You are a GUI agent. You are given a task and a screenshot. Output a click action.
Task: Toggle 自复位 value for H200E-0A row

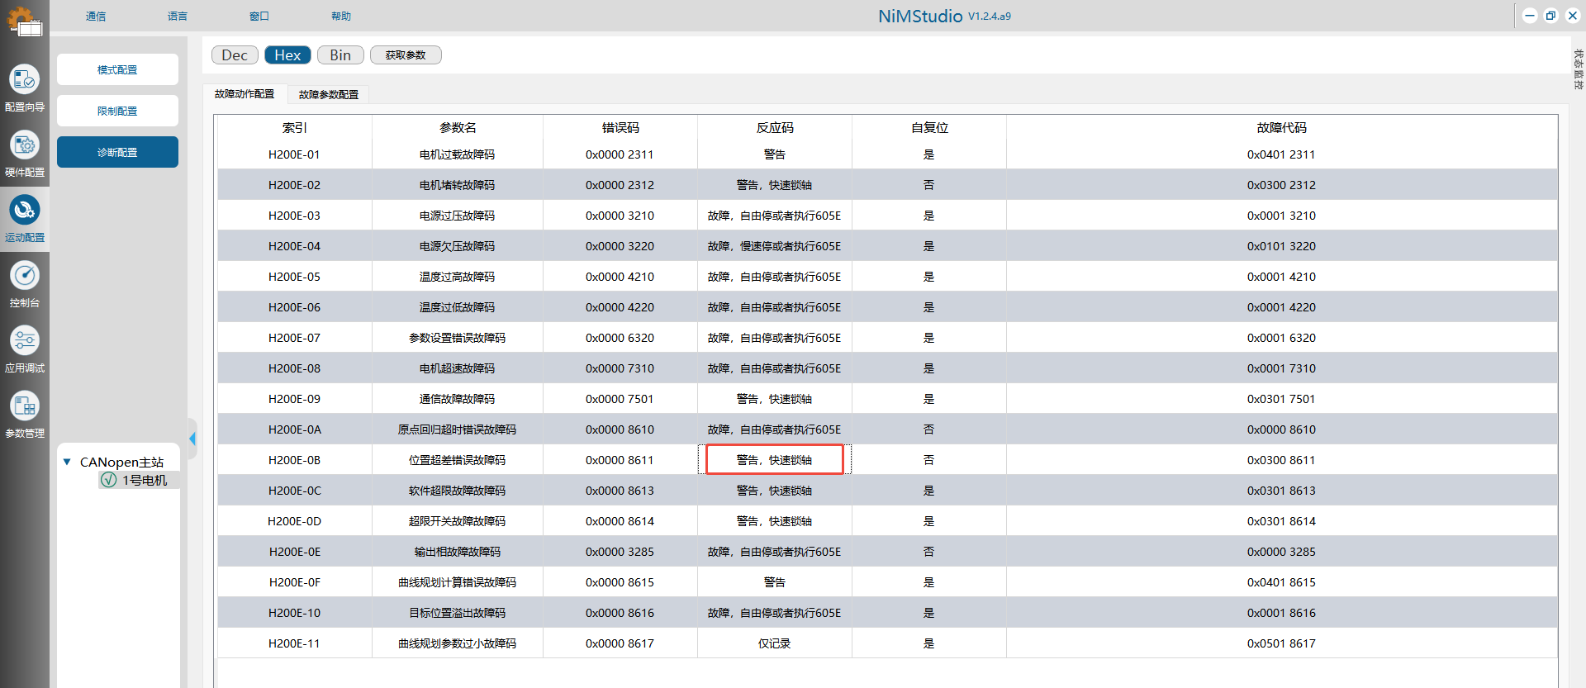929,429
